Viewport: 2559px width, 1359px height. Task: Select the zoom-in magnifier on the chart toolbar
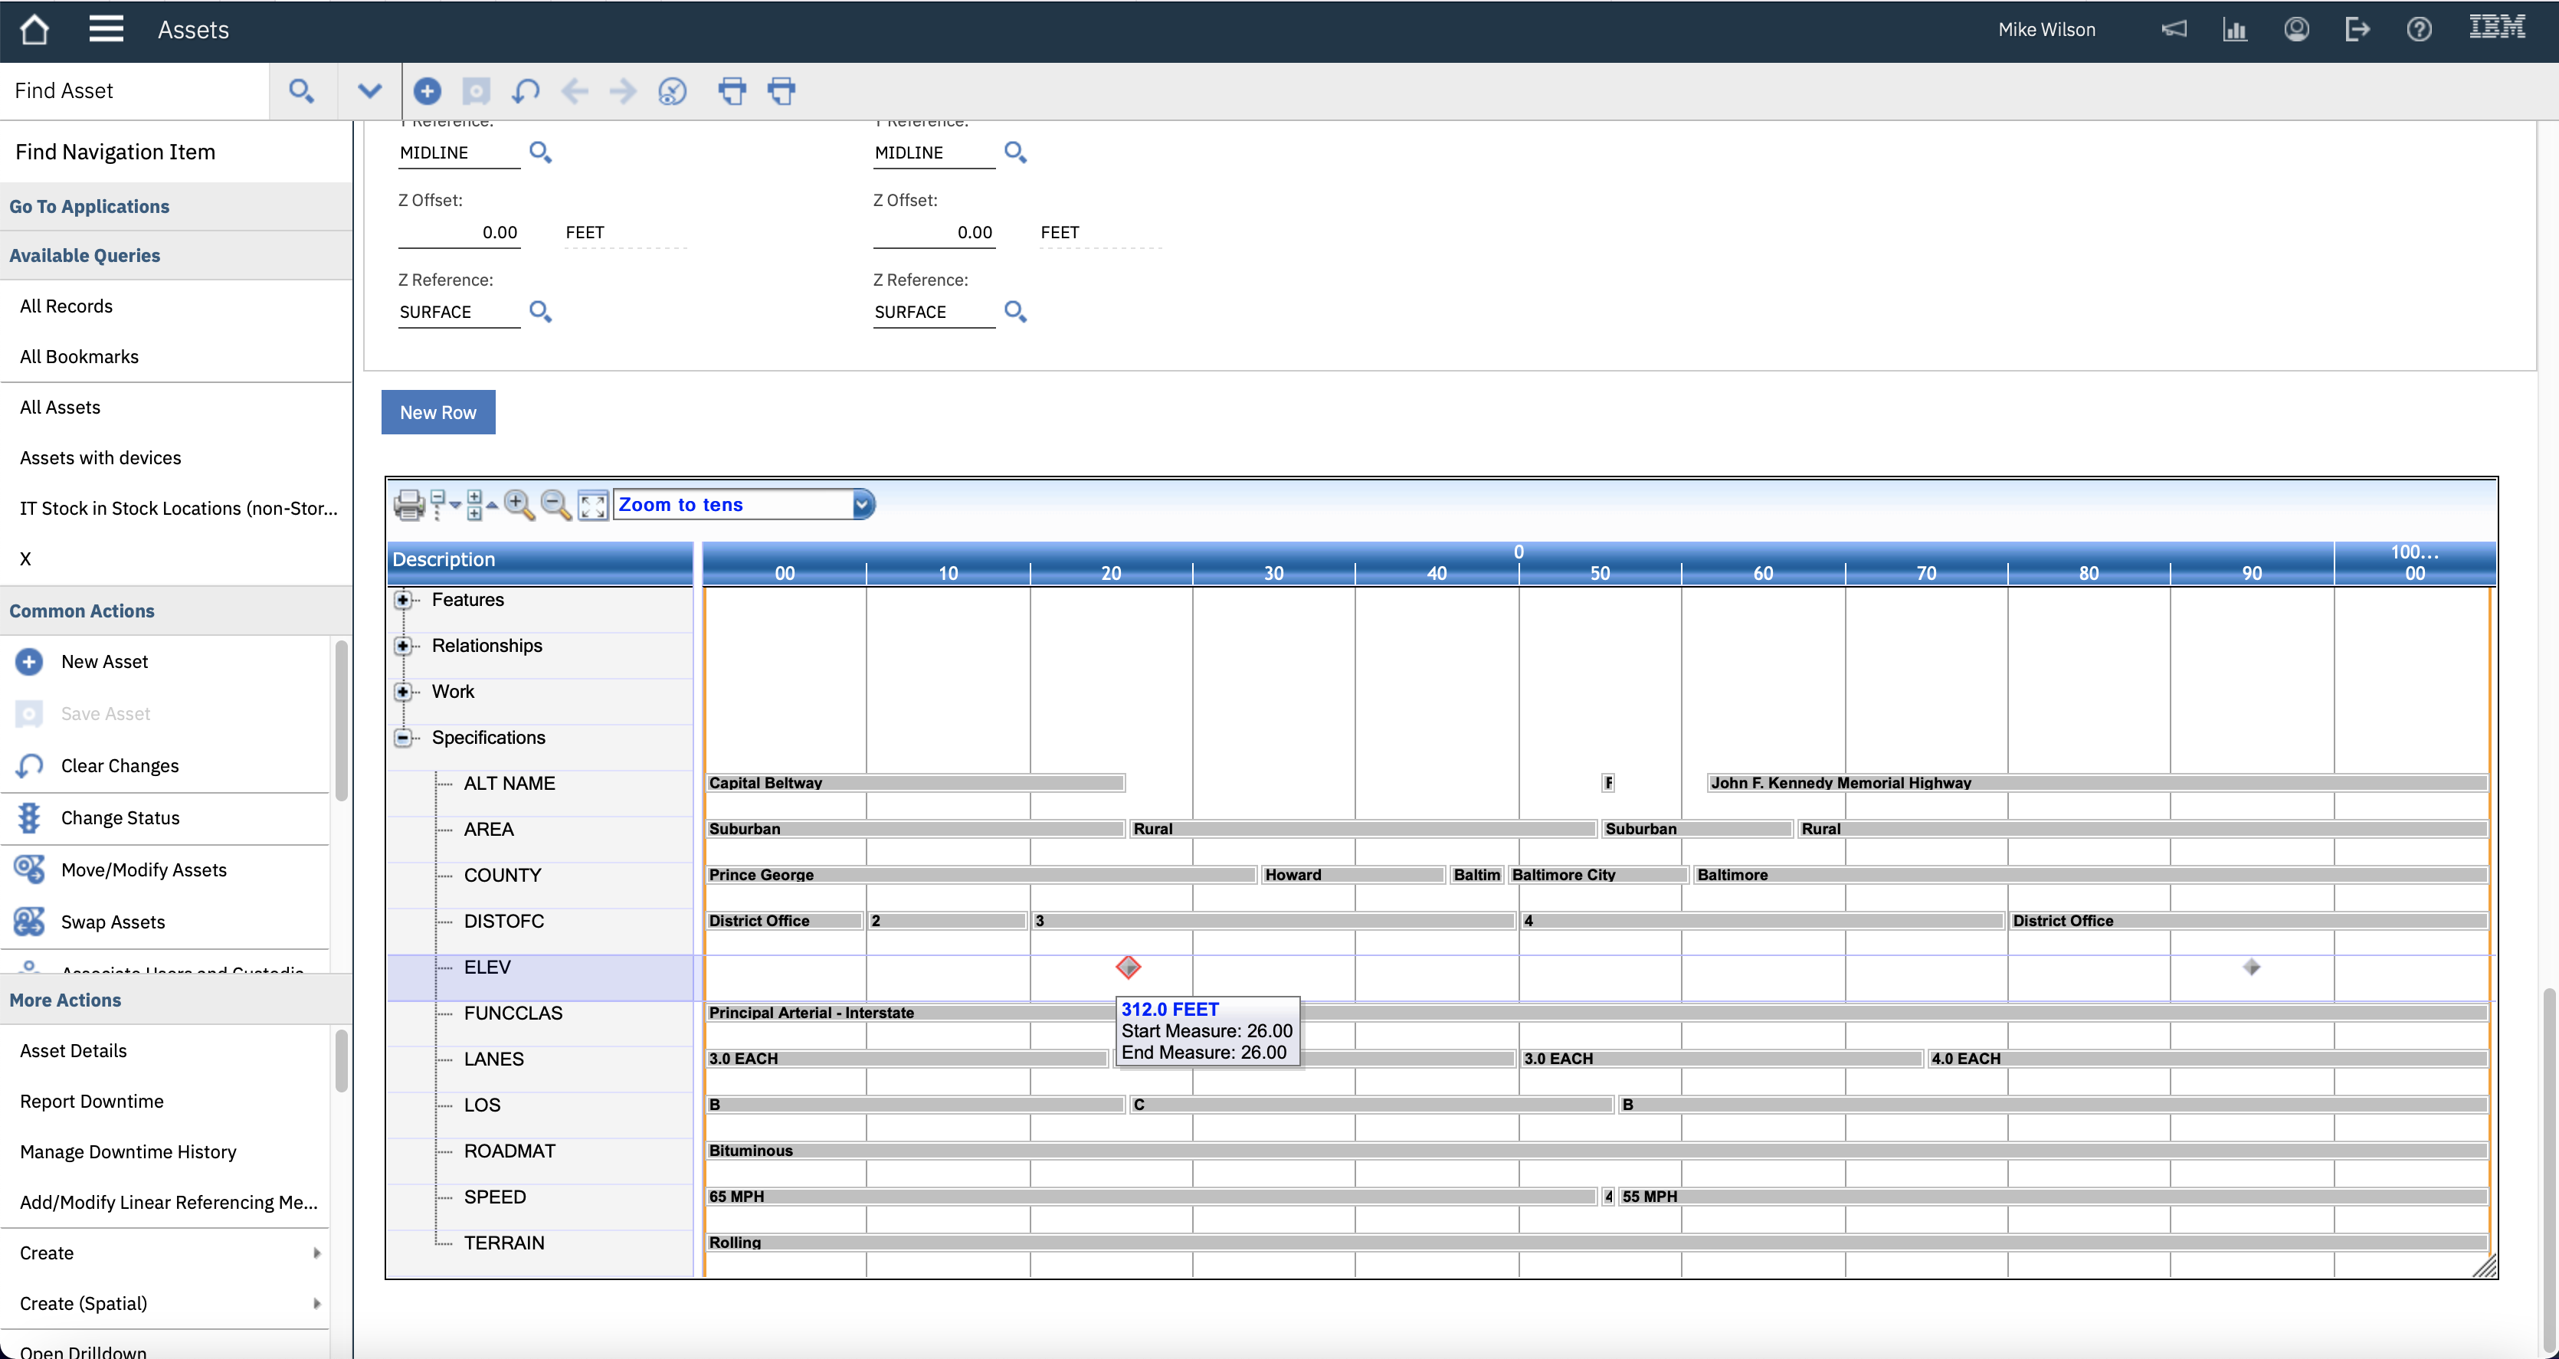(519, 505)
